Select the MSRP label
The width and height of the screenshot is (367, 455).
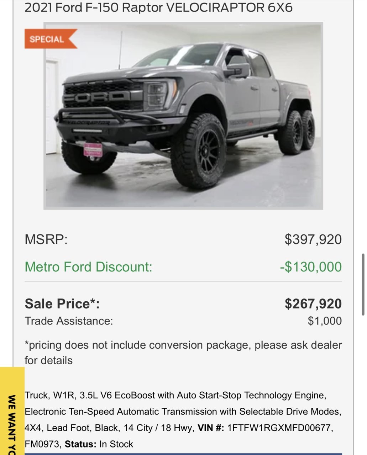point(46,239)
